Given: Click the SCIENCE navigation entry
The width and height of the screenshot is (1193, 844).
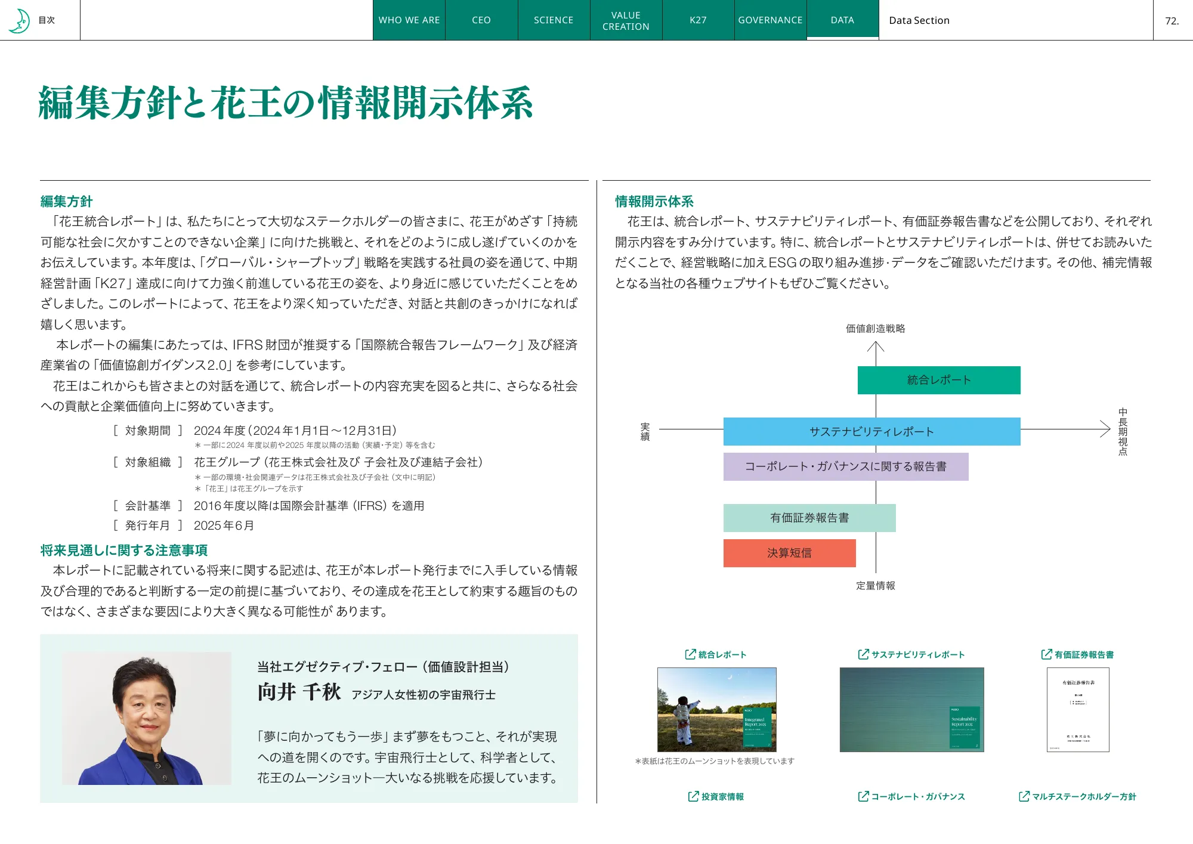Looking at the screenshot, I should pyautogui.click(x=553, y=20).
